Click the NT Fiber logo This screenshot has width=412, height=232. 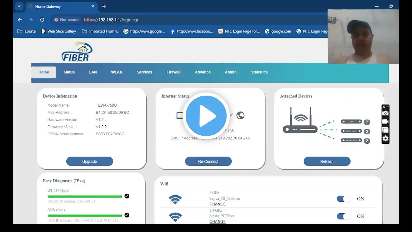[77, 52]
